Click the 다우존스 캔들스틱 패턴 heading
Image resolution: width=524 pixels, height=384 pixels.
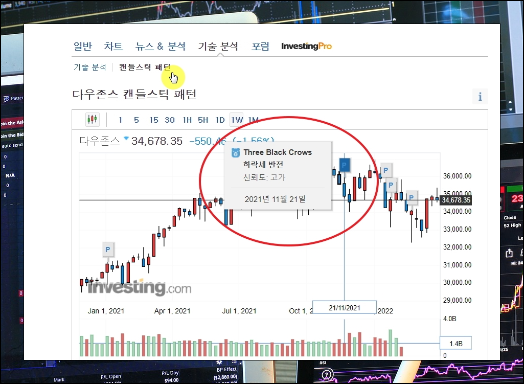(134, 94)
